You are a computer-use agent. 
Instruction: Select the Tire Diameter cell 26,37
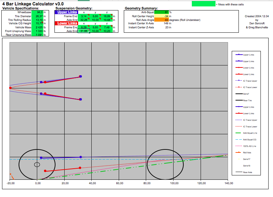click(x=37, y=16)
